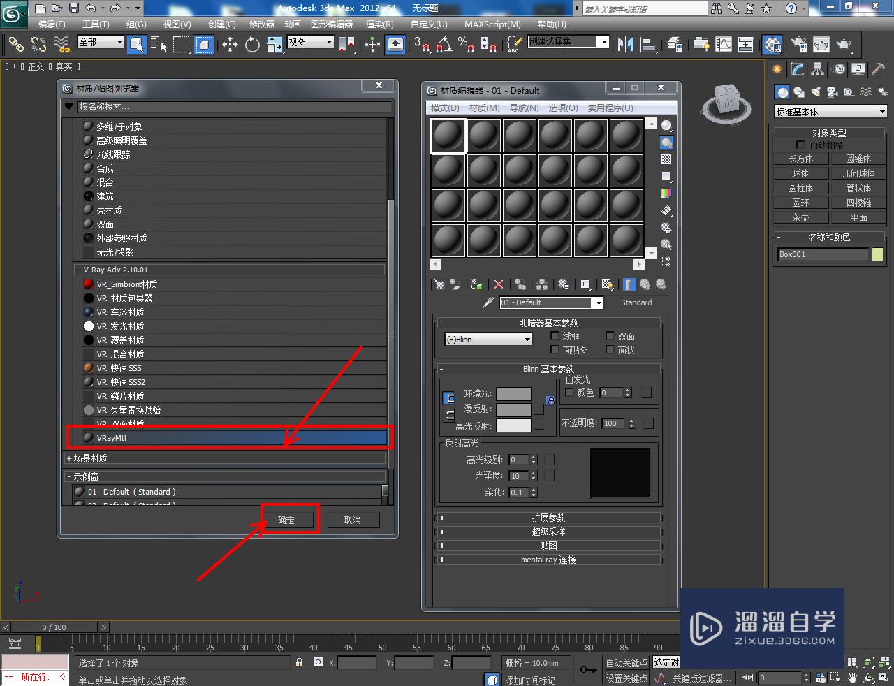Toggle the 自动关键点 Auto Key button
The image size is (894, 686).
[626, 662]
